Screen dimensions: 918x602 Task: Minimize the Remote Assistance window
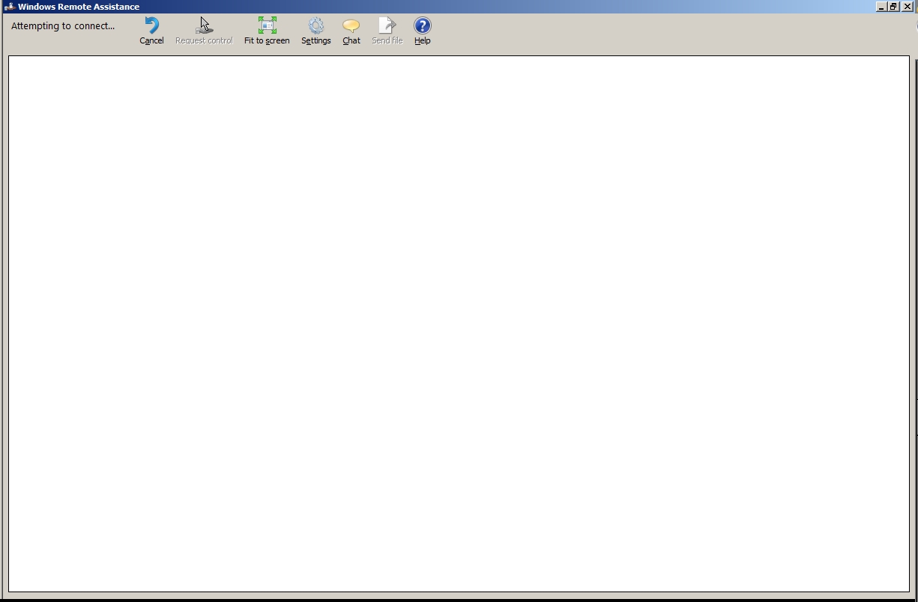[x=881, y=6]
